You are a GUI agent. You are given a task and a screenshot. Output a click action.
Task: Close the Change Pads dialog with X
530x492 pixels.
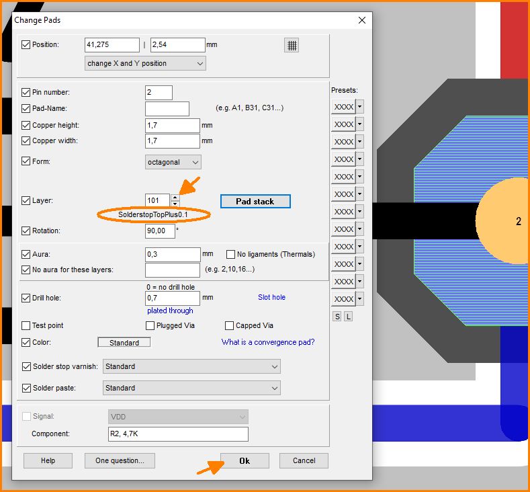[x=362, y=20]
